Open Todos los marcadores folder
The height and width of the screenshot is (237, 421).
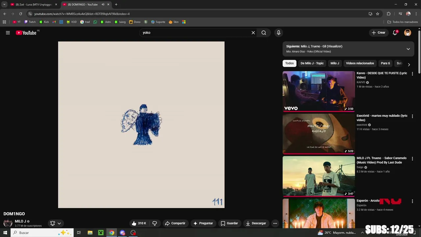403,22
